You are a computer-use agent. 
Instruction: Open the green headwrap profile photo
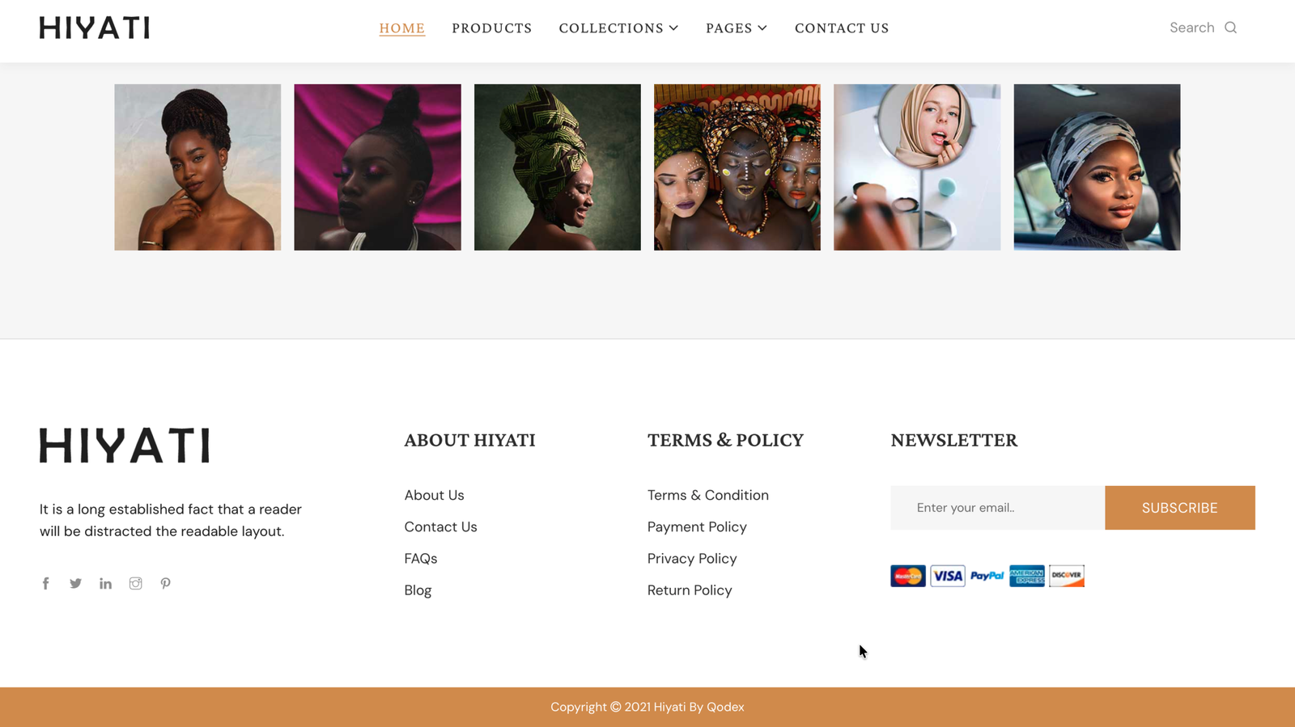[558, 167]
